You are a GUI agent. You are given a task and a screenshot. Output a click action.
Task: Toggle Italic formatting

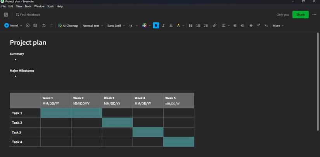163,26
